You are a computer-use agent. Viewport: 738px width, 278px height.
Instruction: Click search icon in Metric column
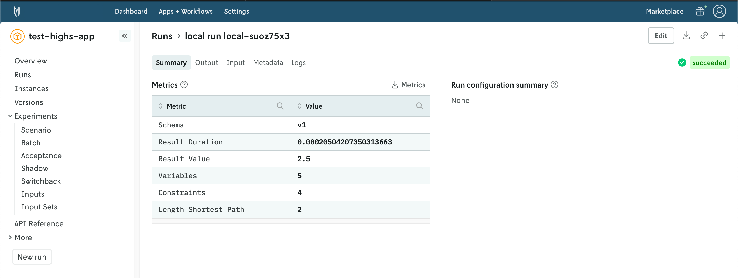[x=280, y=106]
